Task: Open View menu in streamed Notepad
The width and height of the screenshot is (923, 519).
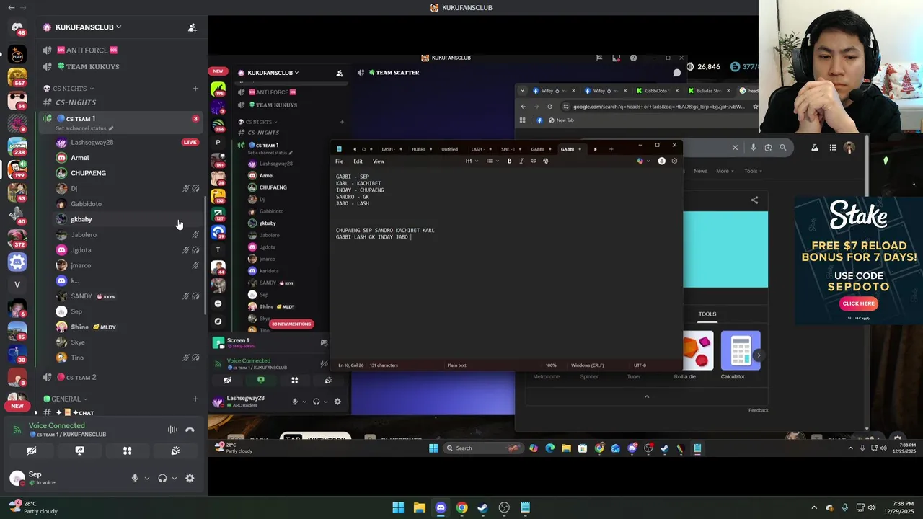Action: [378, 161]
